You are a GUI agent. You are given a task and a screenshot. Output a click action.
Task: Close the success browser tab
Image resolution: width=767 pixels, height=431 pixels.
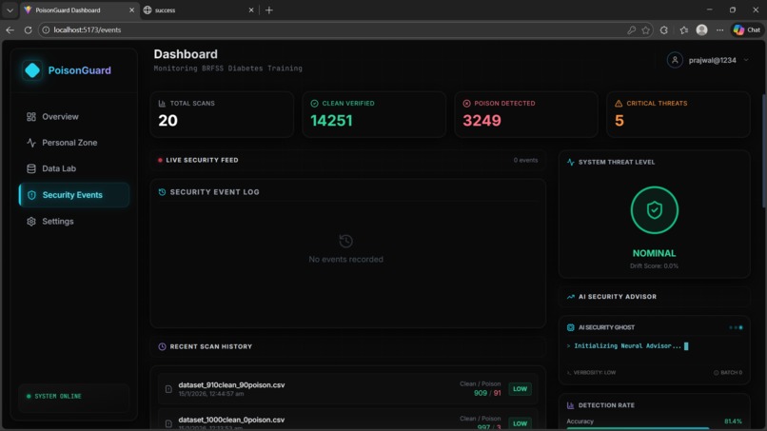(x=251, y=10)
